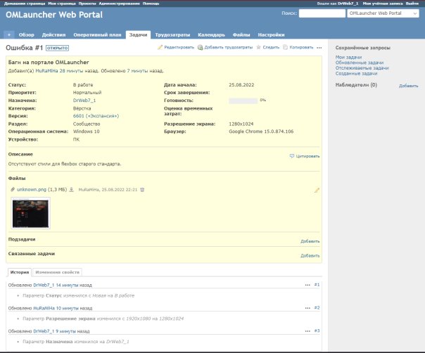The image size is (425, 353).
Task: Click the Копировать icon
Action: tap(285, 47)
